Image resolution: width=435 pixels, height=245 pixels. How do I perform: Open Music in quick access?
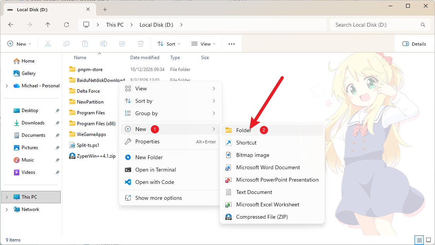coord(31,160)
